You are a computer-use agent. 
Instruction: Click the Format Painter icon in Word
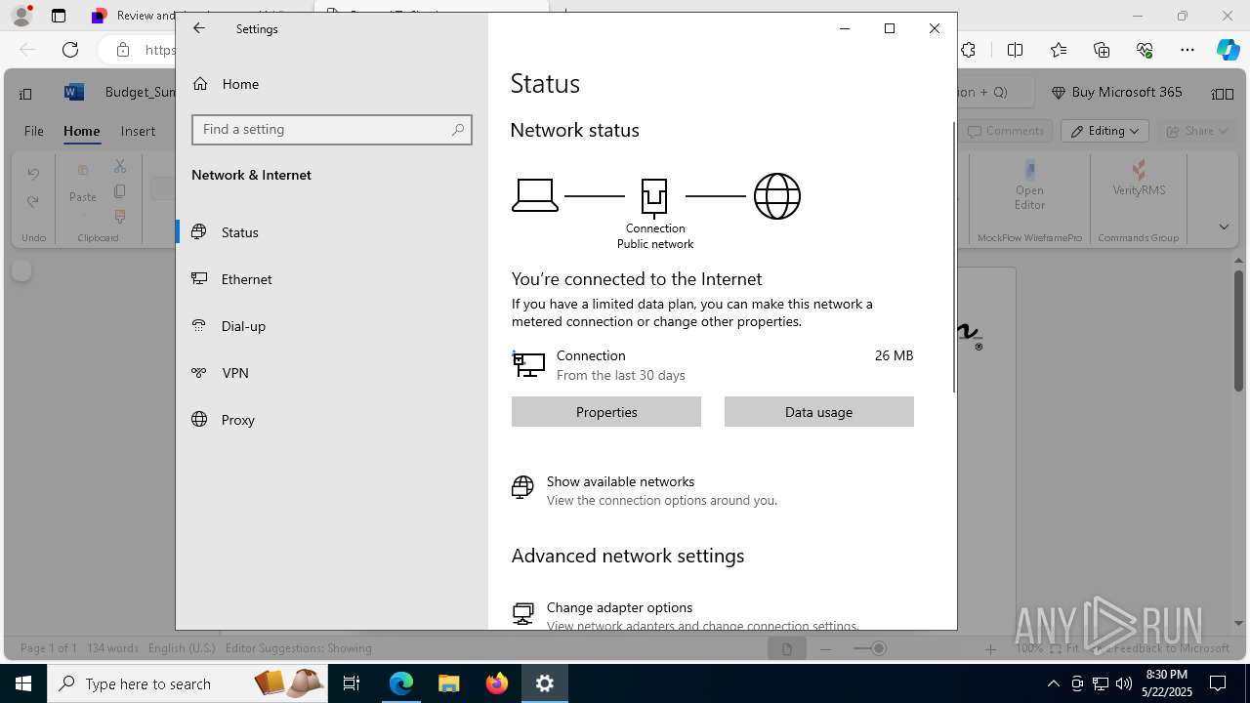[x=120, y=216]
